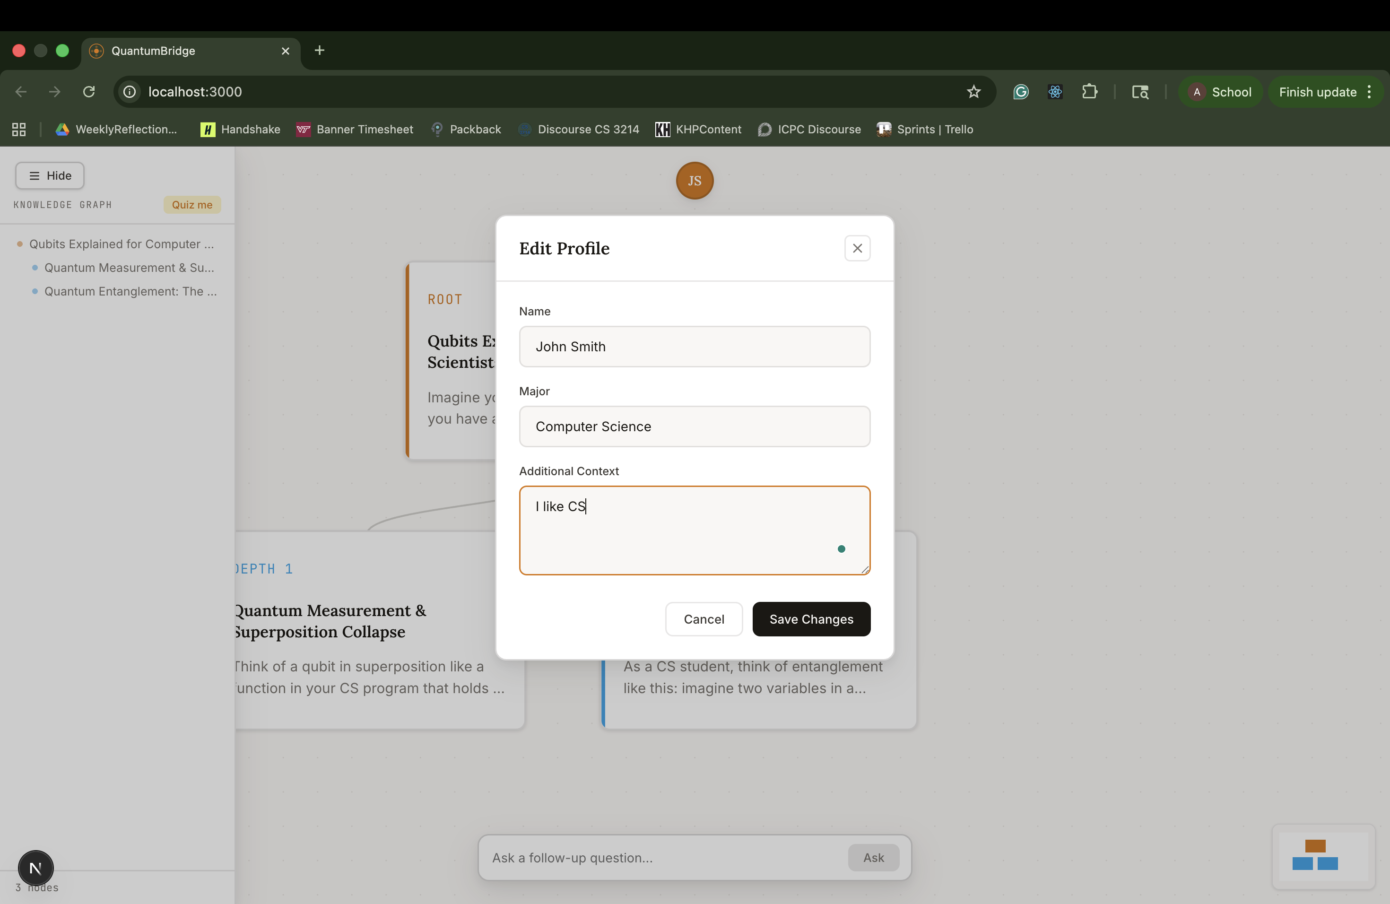Screen dimensions: 1390x904
Task: Close the Edit Profile dialog with X
Action: pyautogui.click(x=857, y=248)
